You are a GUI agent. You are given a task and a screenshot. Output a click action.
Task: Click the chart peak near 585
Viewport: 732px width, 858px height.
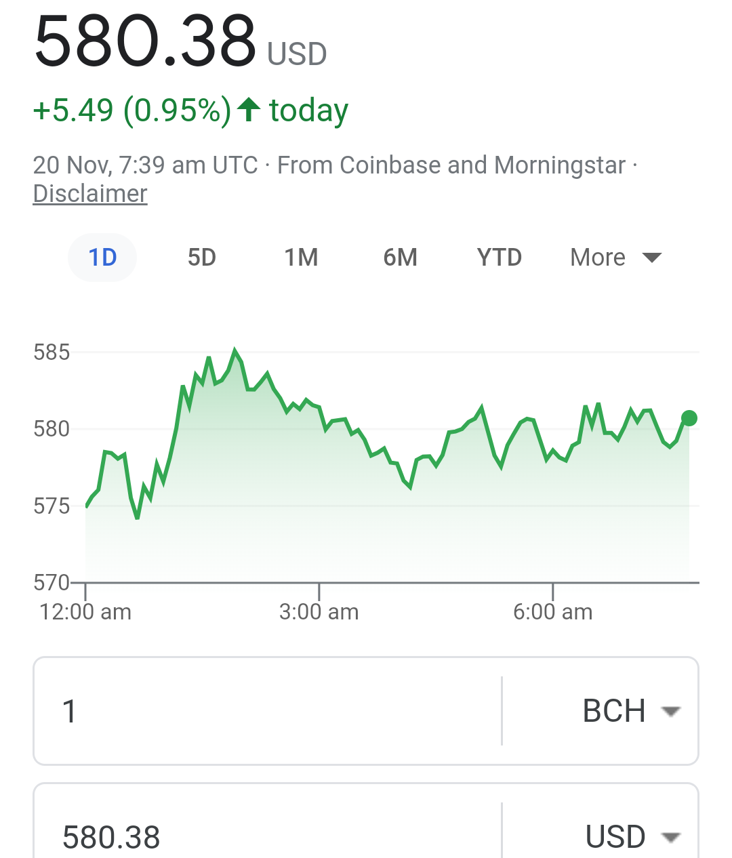point(235,351)
